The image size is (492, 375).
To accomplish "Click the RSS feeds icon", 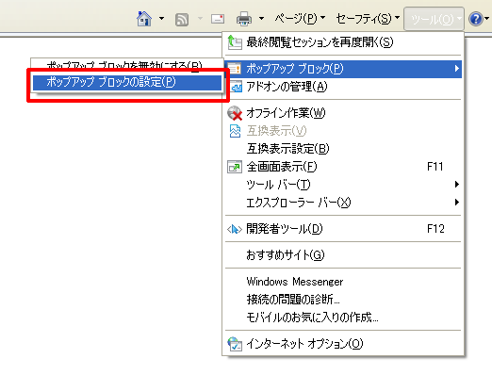I will click(182, 20).
